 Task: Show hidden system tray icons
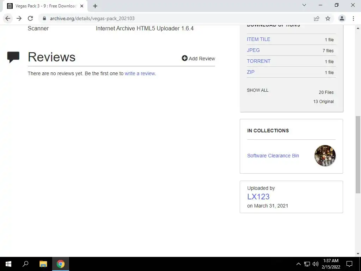point(298,264)
